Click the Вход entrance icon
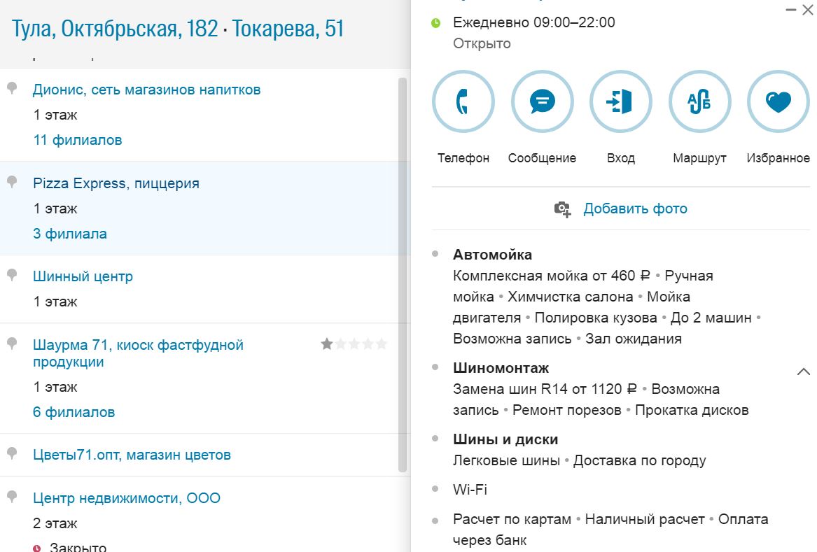The height and width of the screenshot is (552, 817). tap(621, 102)
